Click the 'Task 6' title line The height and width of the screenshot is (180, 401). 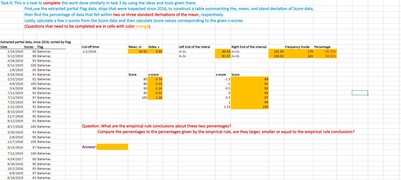[98, 3]
